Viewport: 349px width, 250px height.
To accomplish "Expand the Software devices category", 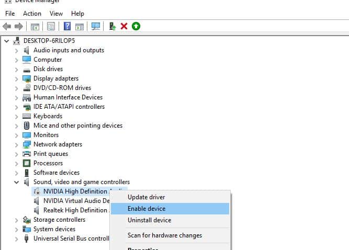I will click(x=16, y=173).
